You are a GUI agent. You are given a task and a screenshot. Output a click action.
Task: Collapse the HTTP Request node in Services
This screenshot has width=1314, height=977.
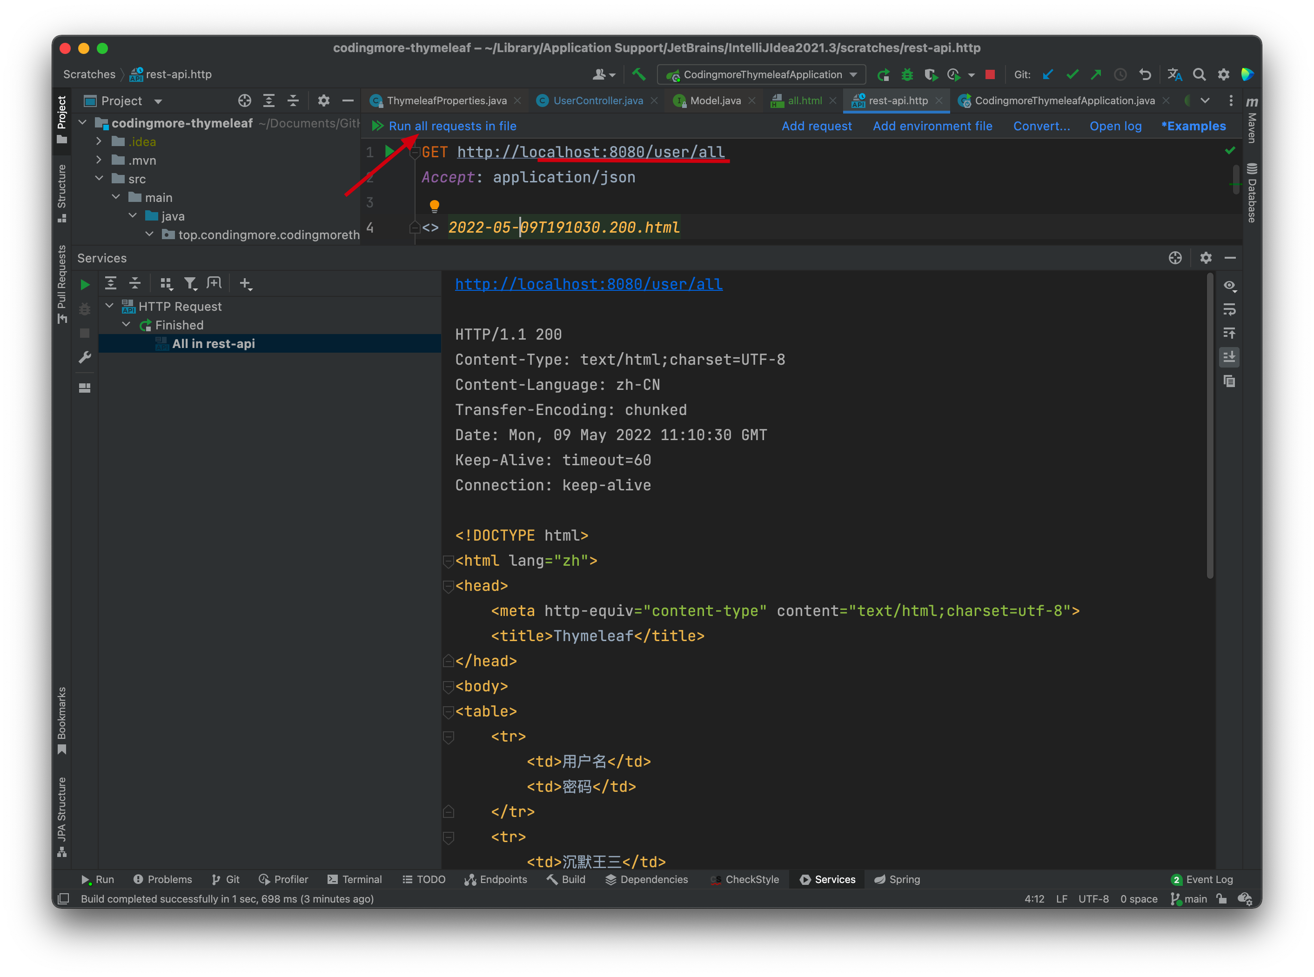click(109, 306)
